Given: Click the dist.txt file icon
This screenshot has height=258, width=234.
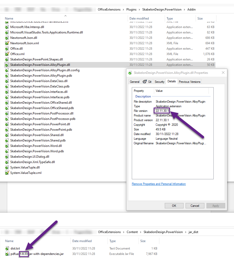Looking at the screenshot, I should tap(7, 248).
